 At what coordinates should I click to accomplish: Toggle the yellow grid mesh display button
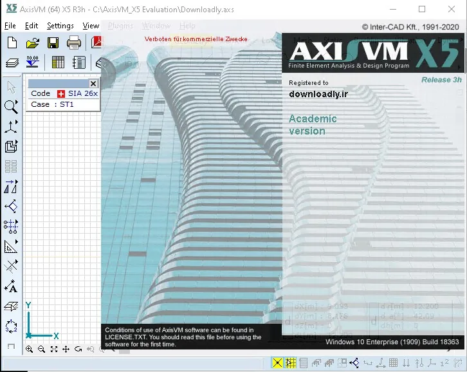coord(291,363)
